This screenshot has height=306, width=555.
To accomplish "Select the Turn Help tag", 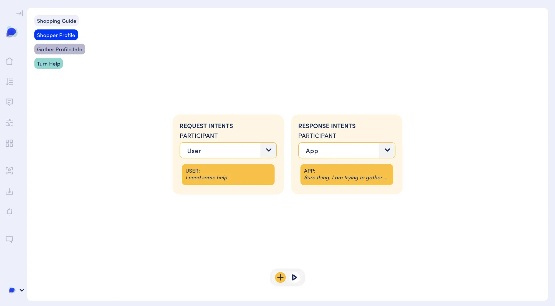I will coord(49,64).
